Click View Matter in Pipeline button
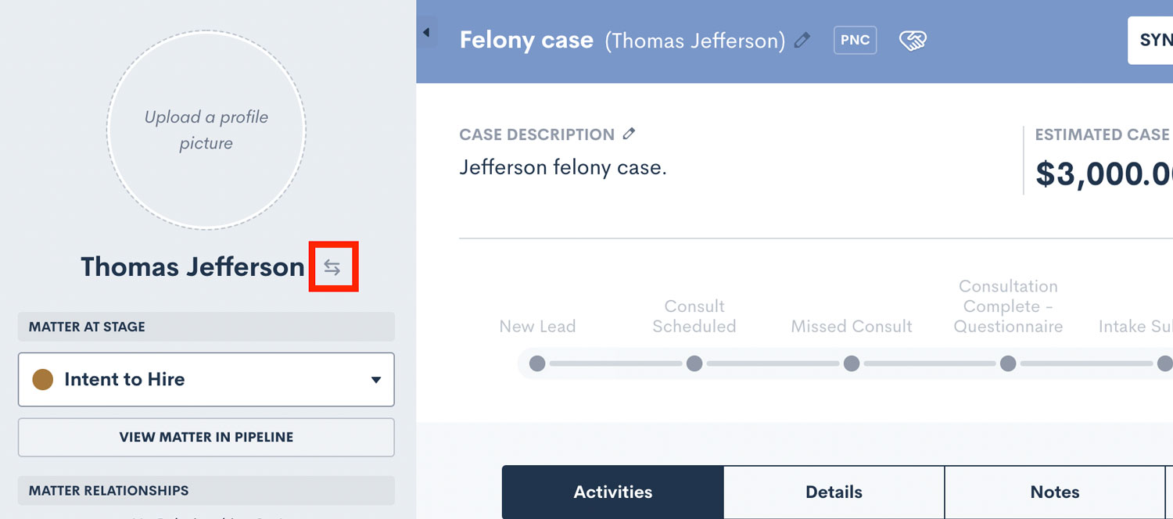 point(206,437)
